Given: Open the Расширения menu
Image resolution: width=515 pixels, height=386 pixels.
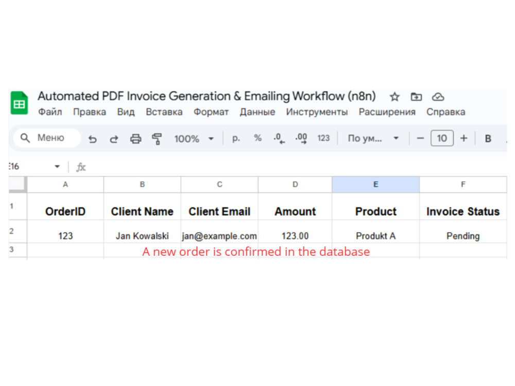Looking at the screenshot, I should pos(387,112).
